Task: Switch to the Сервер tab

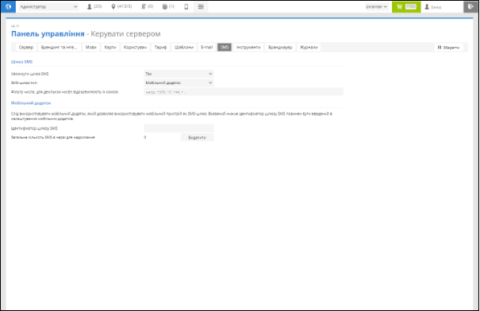Action: point(26,47)
